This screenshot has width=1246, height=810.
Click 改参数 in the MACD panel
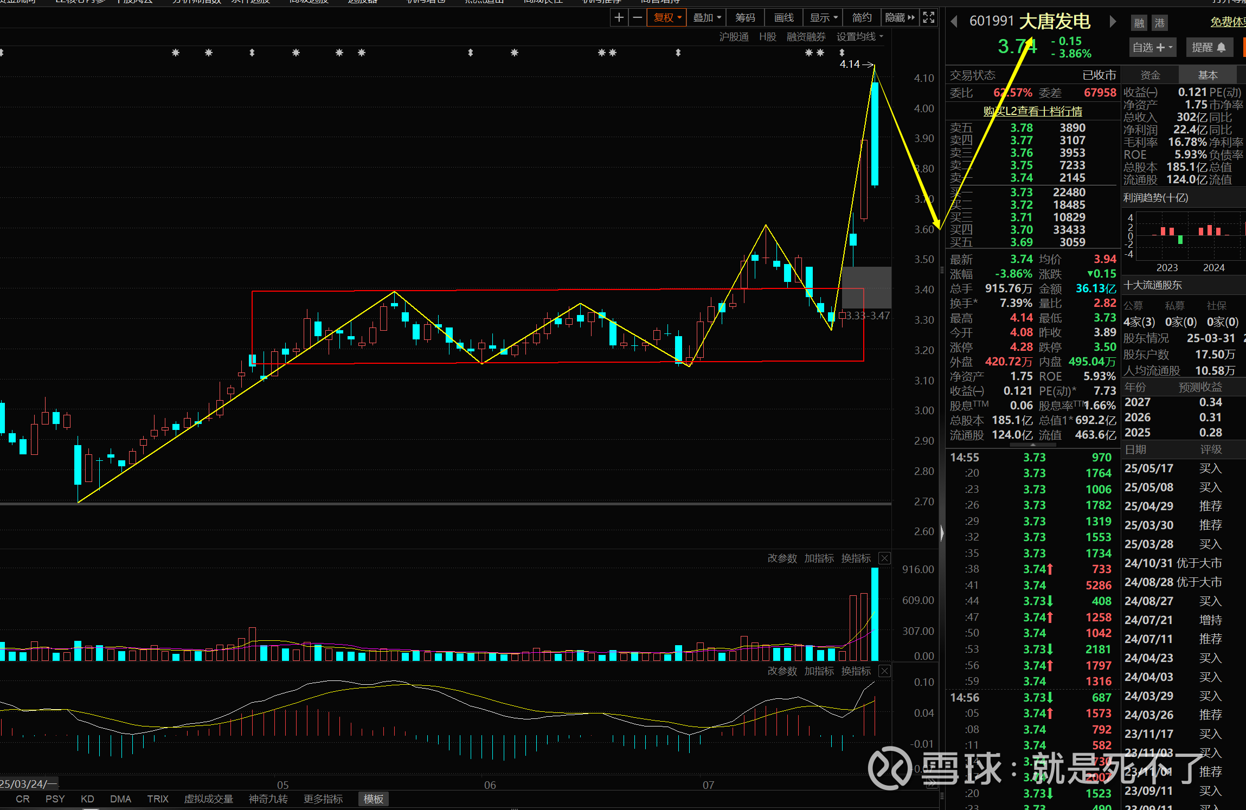(x=782, y=671)
